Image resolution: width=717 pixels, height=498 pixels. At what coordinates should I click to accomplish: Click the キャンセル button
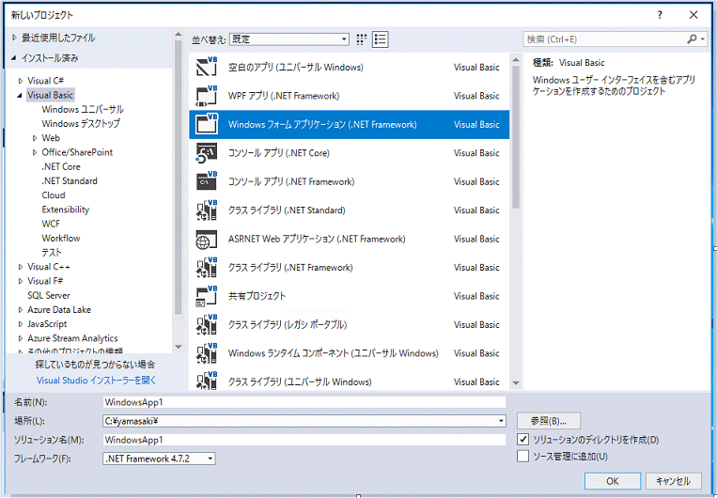(x=673, y=481)
